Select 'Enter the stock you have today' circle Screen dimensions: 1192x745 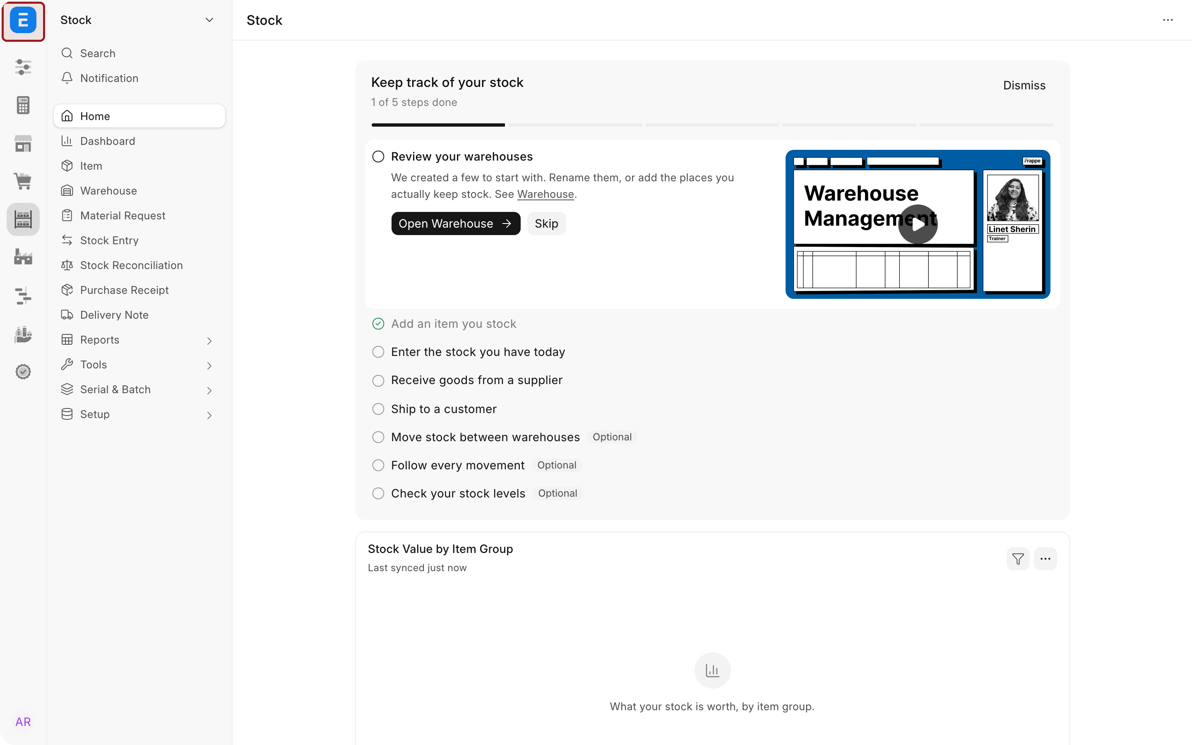coord(378,352)
